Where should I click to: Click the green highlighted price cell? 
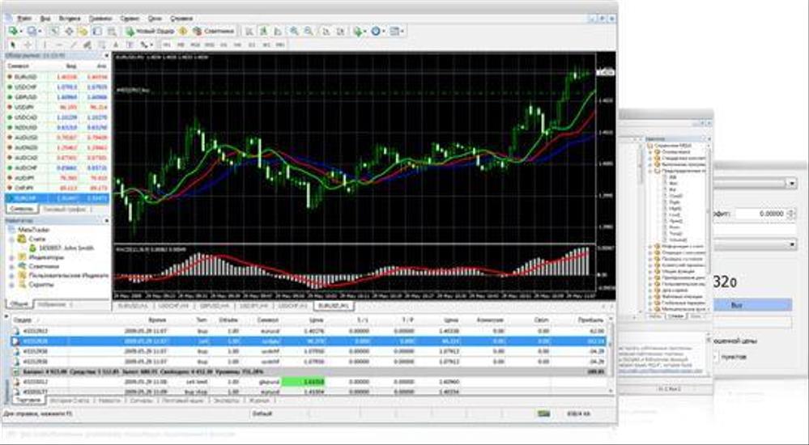(x=304, y=382)
